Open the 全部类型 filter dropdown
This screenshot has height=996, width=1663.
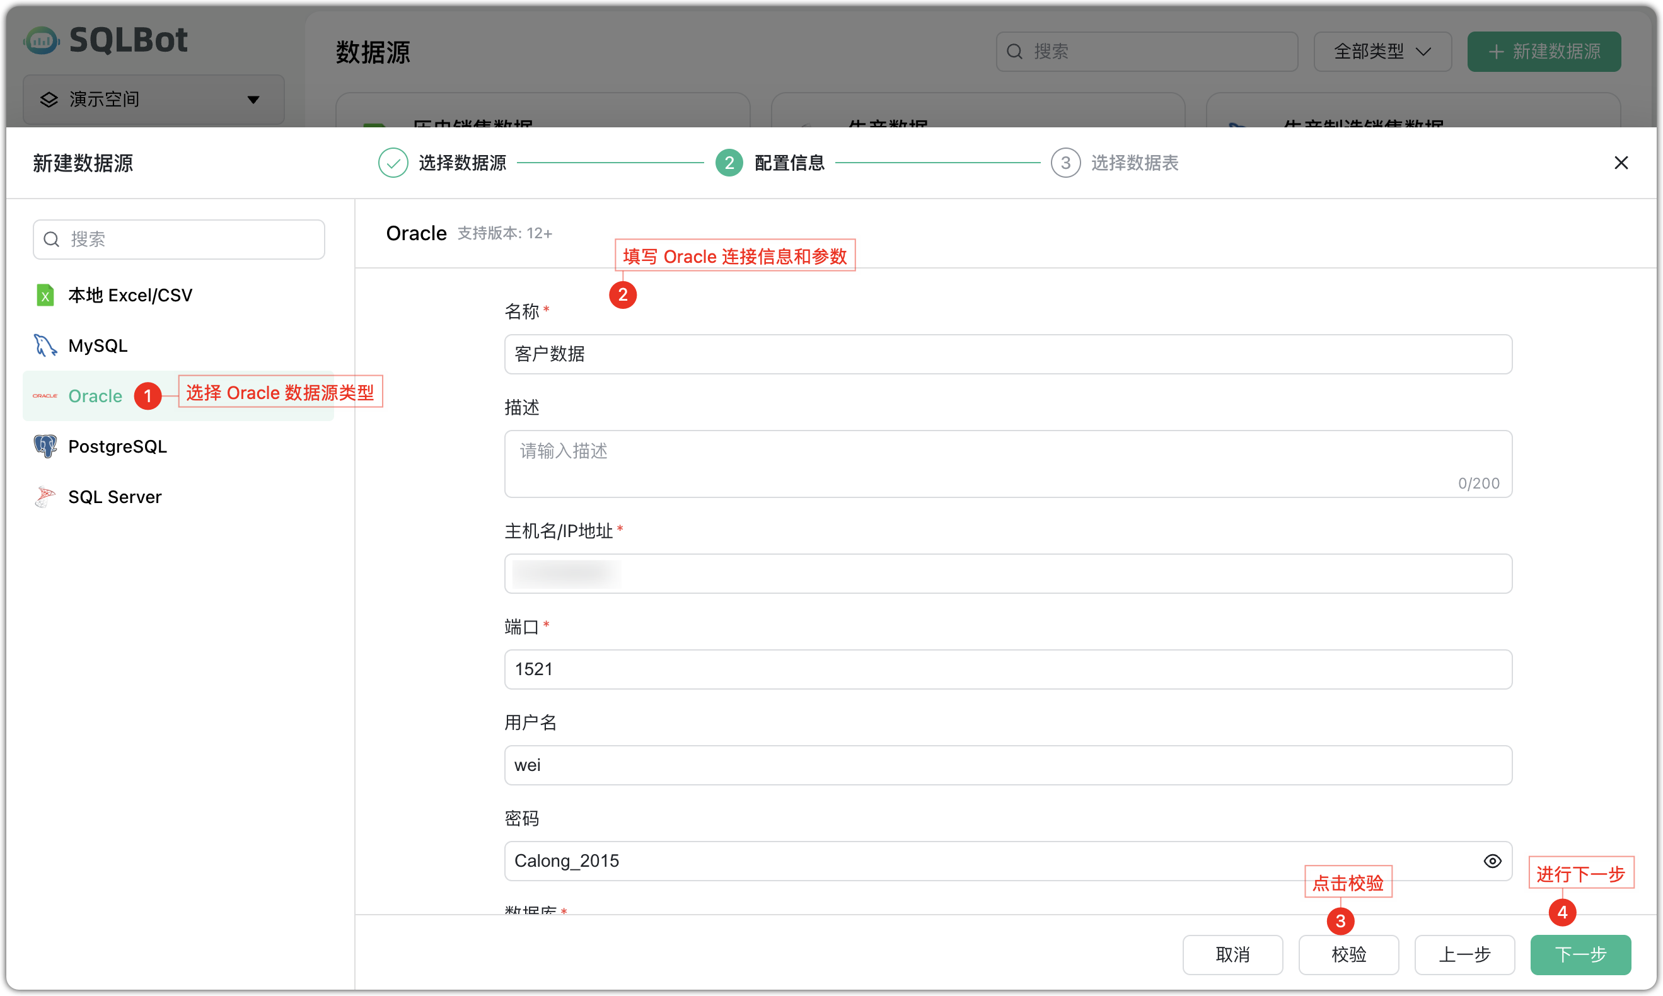[1382, 51]
